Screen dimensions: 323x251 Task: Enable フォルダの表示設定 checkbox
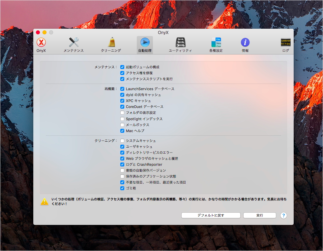(x=122, y=113)
